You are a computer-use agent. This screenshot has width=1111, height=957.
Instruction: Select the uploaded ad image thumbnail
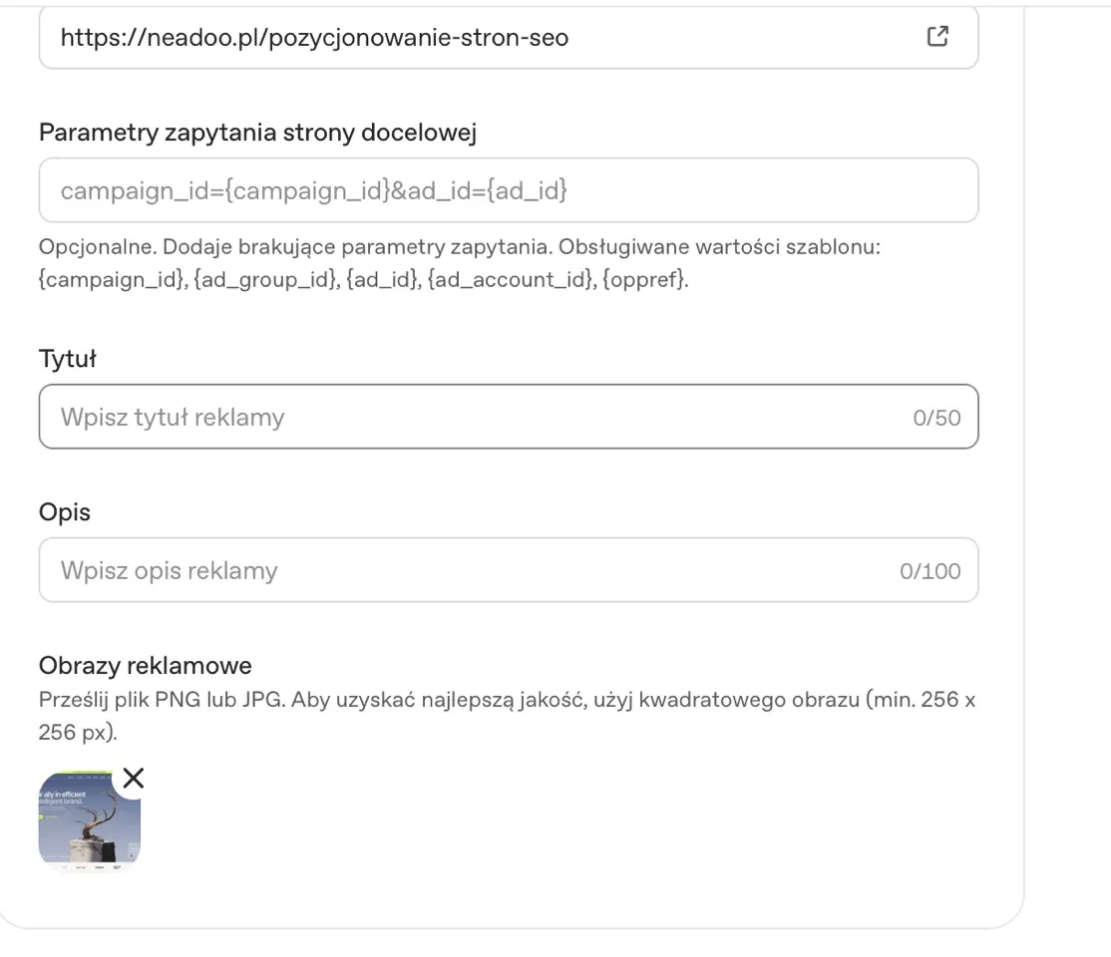point(90,819)
